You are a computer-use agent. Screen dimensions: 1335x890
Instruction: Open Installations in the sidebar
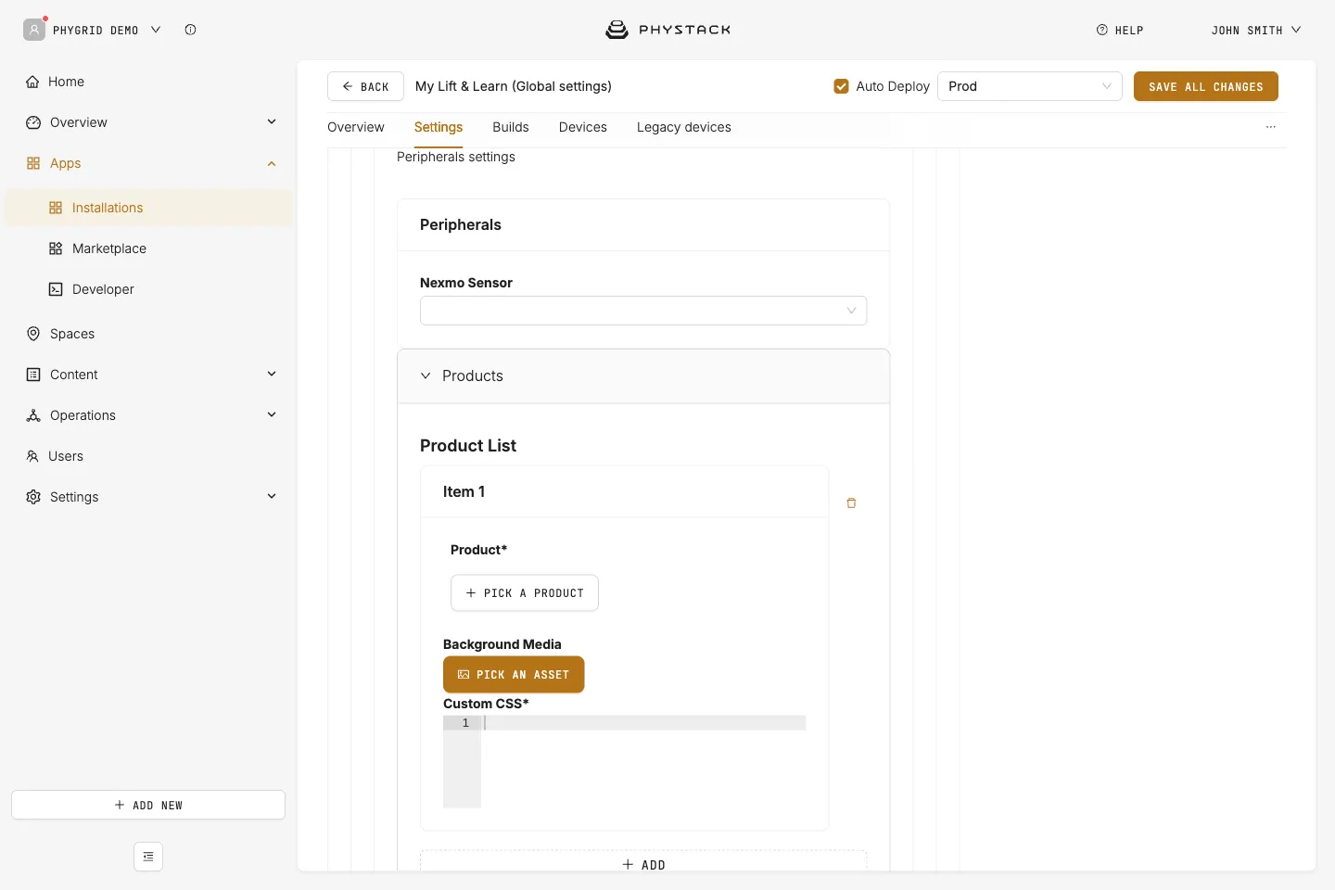pyautogui.click(x=148, y=208)
